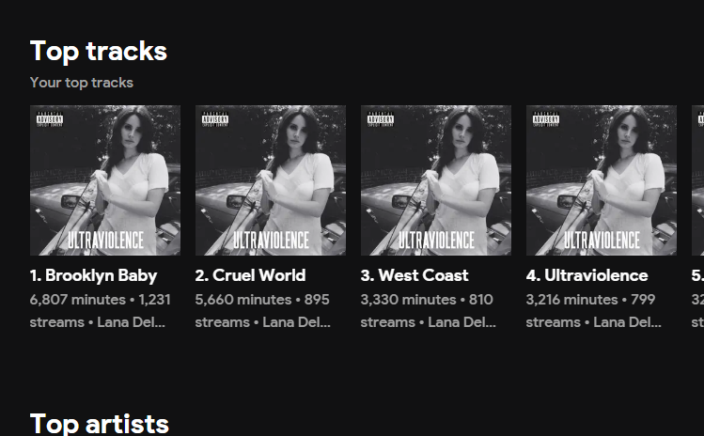Screen dimensions: 704x436
Task: Open the "1. Brooklyn Baby" track title
Action: [93, 275]
